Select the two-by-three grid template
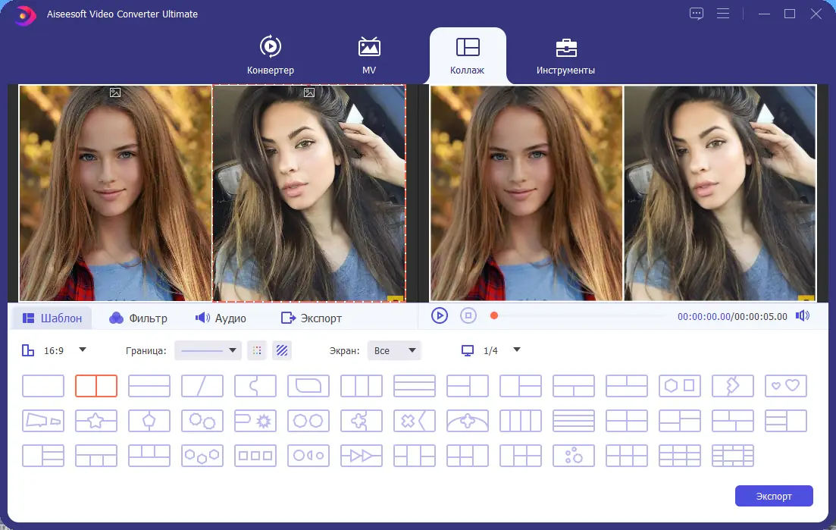Viewport: 836px width, 530px height. (x=627, y=456)
